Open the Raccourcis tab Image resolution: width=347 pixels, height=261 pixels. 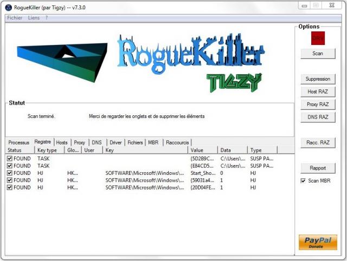(177, 142)
